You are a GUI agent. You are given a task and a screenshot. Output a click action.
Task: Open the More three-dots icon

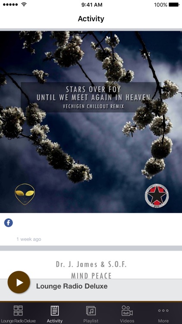(x=163, y=311)
